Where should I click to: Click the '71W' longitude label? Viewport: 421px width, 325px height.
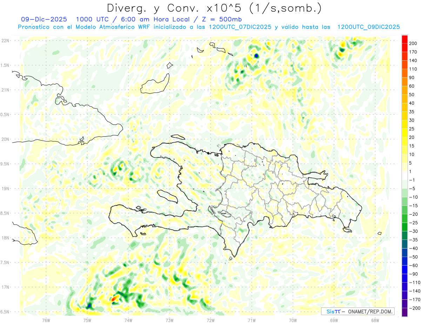pos(252,320)
